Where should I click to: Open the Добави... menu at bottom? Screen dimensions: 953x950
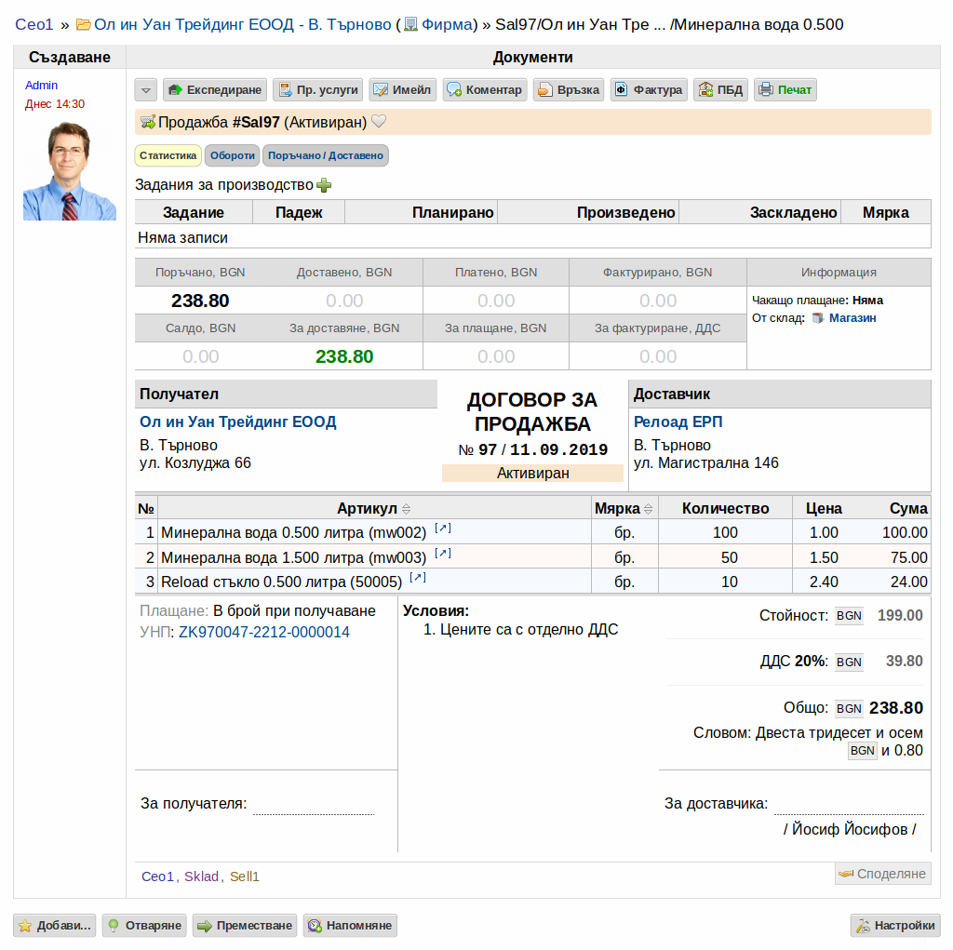pyautogui.click(x=55, y=926)
